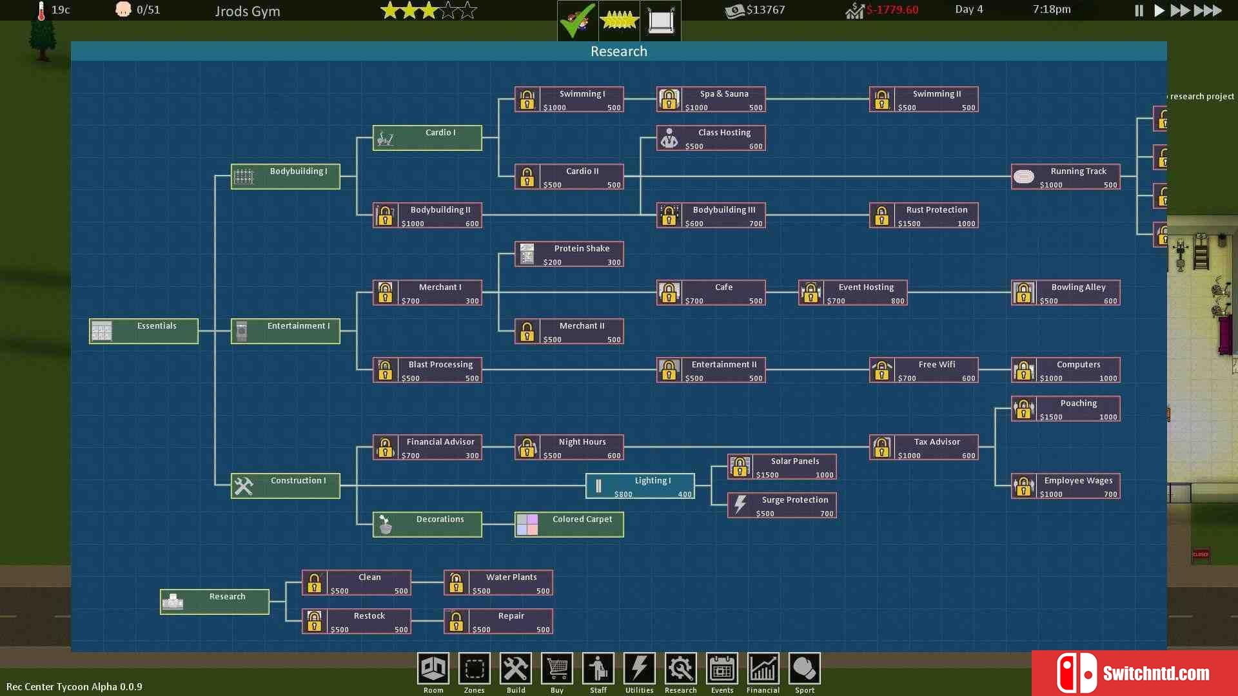1238x696 pixels.
Task: Click the boxing ring icon at top
Action: tap(660, 21)
